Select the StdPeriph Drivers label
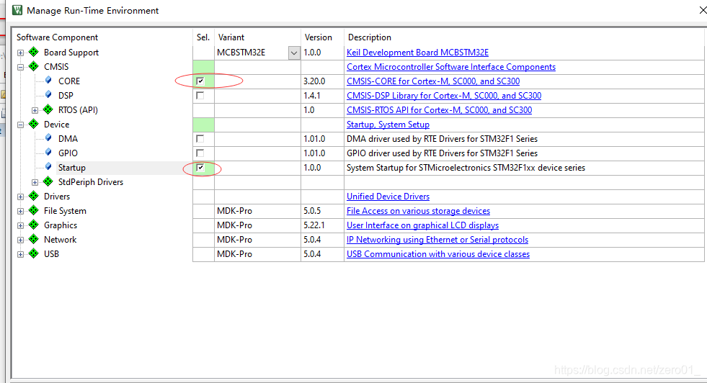This screenshot has width=707, height=383. tap(91, 182)
